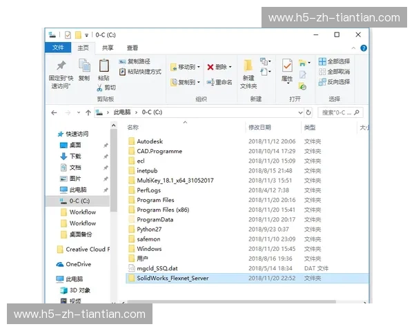414x331 pixels.
Task: Switch to the View (查看) tab
Action: [x=132, y=48]
